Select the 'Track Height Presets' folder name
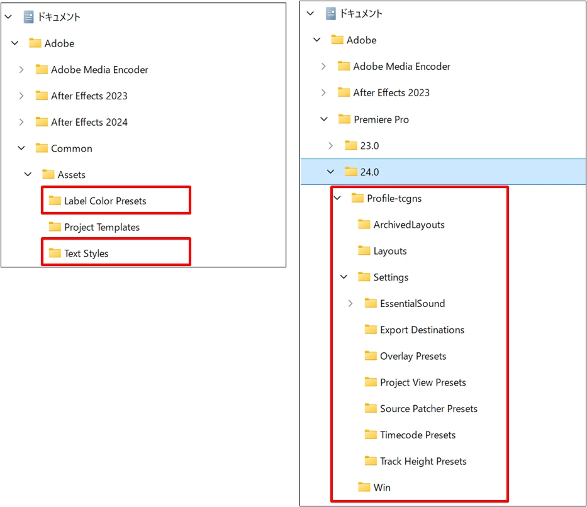587x507 pixels. click(423, 461)
